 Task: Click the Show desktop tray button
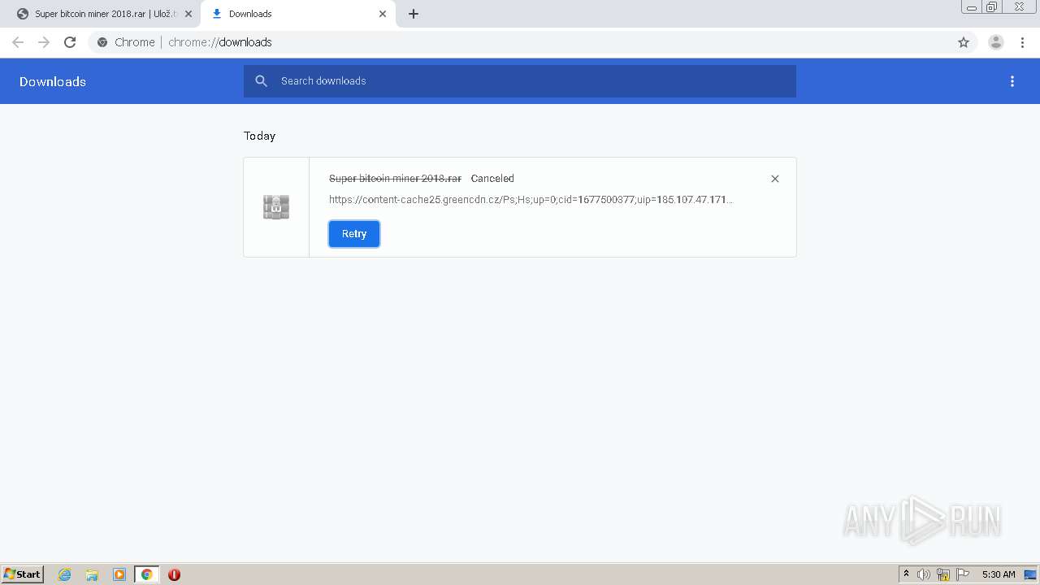pos(1030,574)
